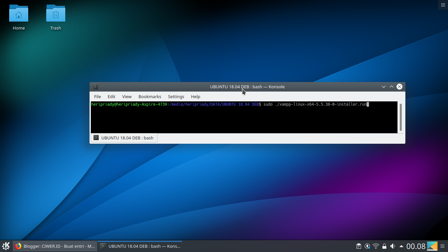Switch to the Firefox Blogger taskbar entry
The height and width of the screenshot is (252, 448).
[55, 246]
